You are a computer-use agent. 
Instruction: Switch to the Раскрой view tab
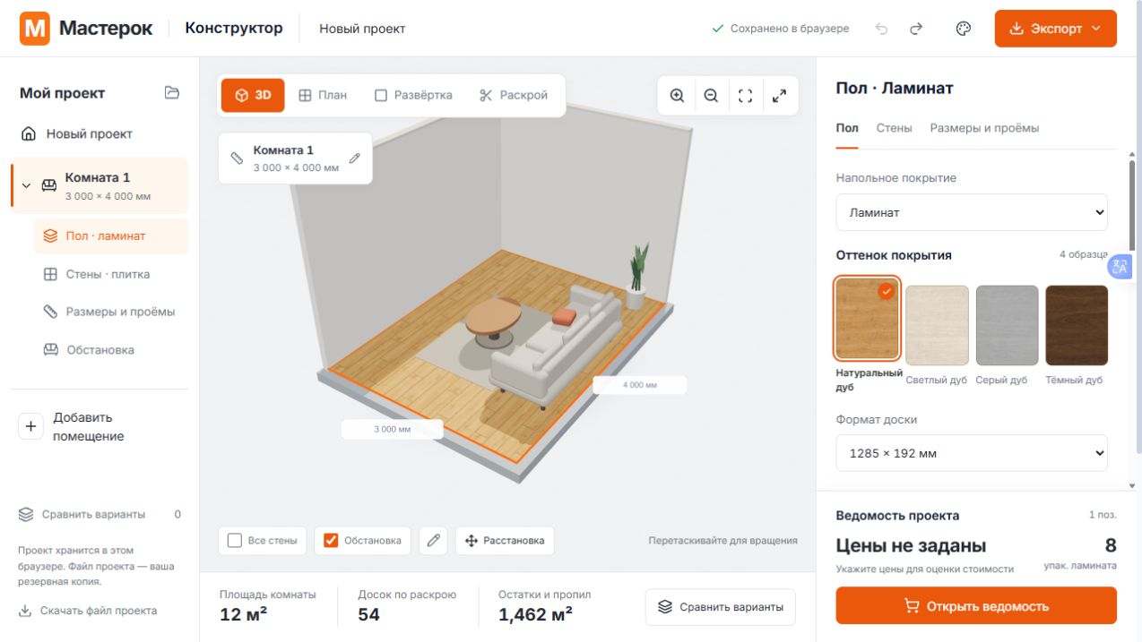(514, 96)
